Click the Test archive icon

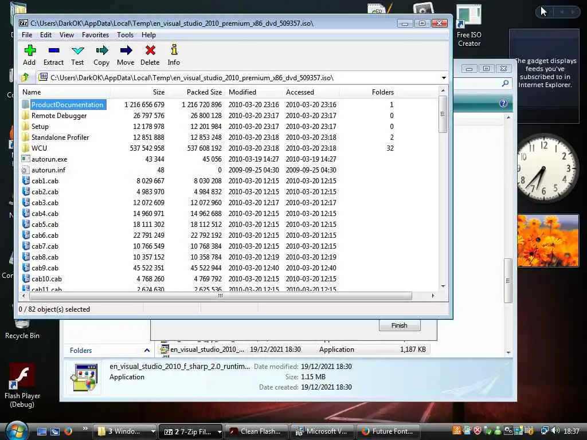pos(77,50)
